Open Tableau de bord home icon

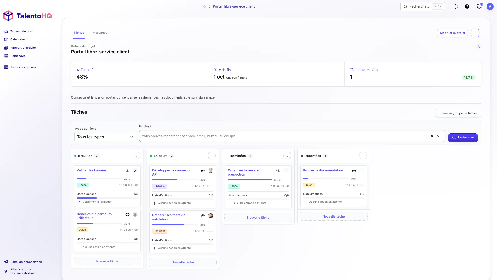(6, 31)
